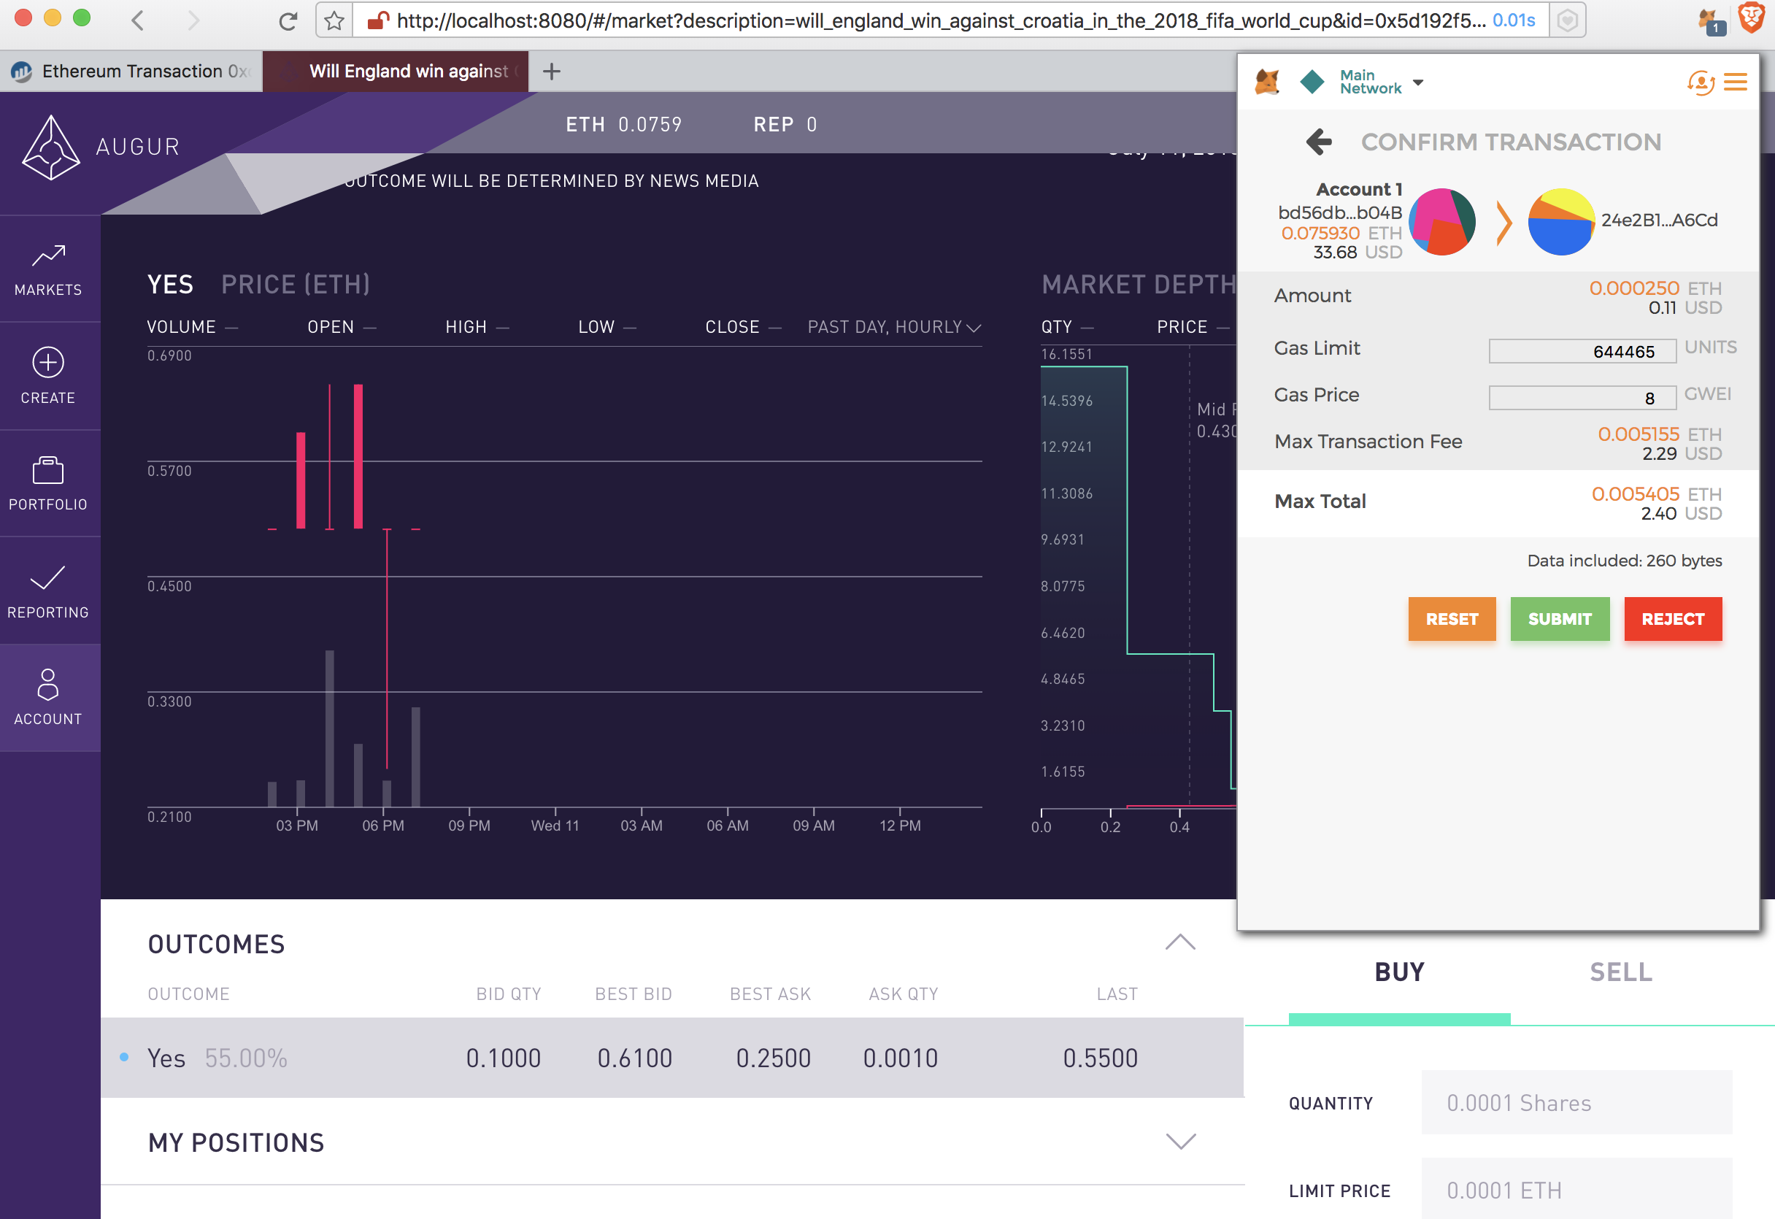Select the Sell tab
Viewport: 1775px width, 1219px height.
click(x=1621, y=972)
